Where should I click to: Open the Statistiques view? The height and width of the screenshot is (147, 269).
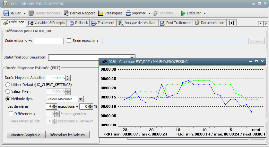(x=110, y=13)
